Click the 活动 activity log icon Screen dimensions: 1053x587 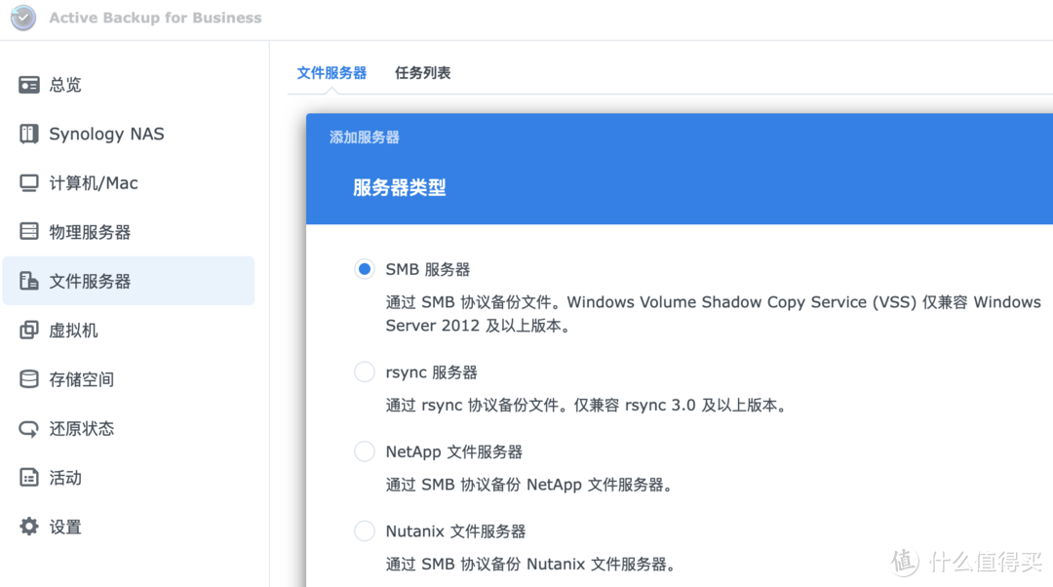click(x=28, y=477)
